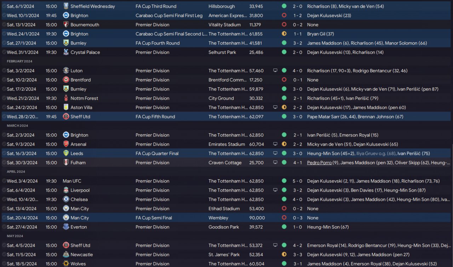Open the Wolves opponent name
The image size is (453, 267).
(x=78, y=264)
